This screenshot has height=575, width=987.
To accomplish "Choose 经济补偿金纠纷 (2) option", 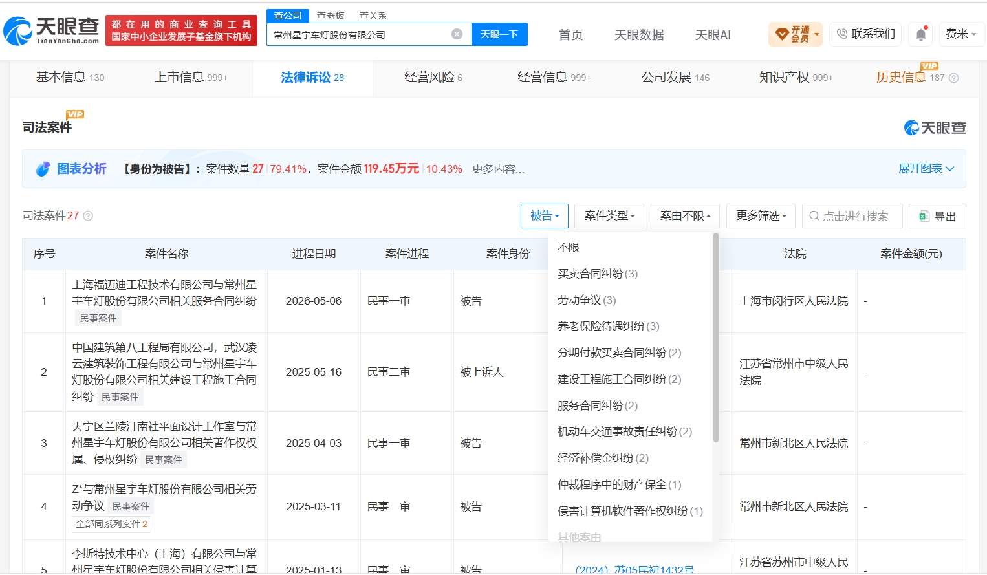I will [x=603, y=458].
